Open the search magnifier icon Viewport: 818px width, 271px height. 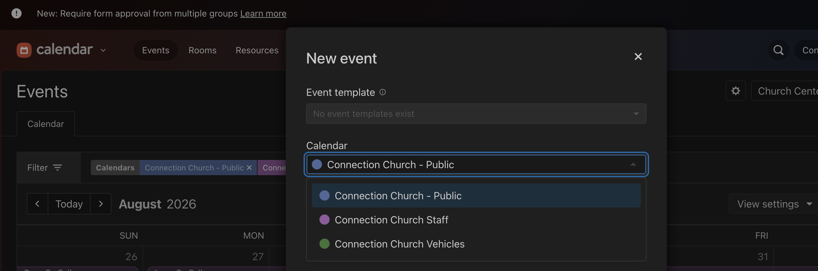(778, 50)
